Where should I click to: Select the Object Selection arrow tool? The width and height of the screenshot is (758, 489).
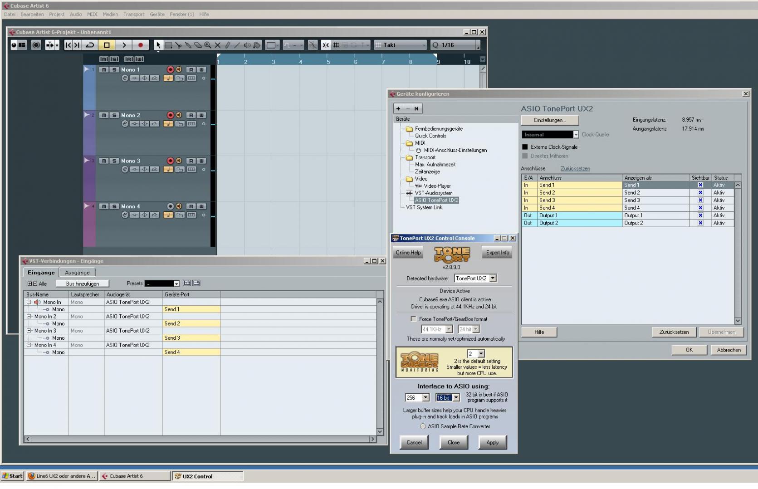[x=158, y=45]
